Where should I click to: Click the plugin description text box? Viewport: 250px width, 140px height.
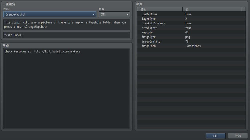tap(67, 24)
